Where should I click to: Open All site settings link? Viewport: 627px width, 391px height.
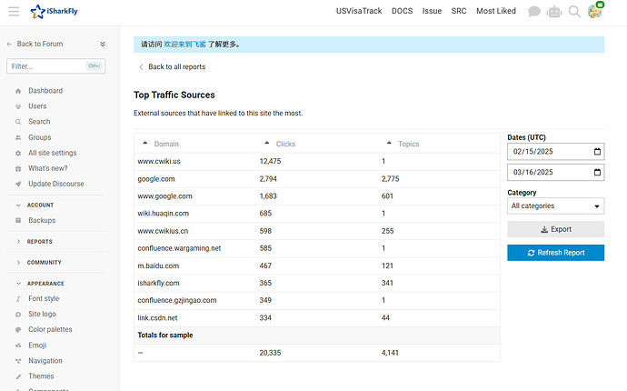(x=53, y=153)
